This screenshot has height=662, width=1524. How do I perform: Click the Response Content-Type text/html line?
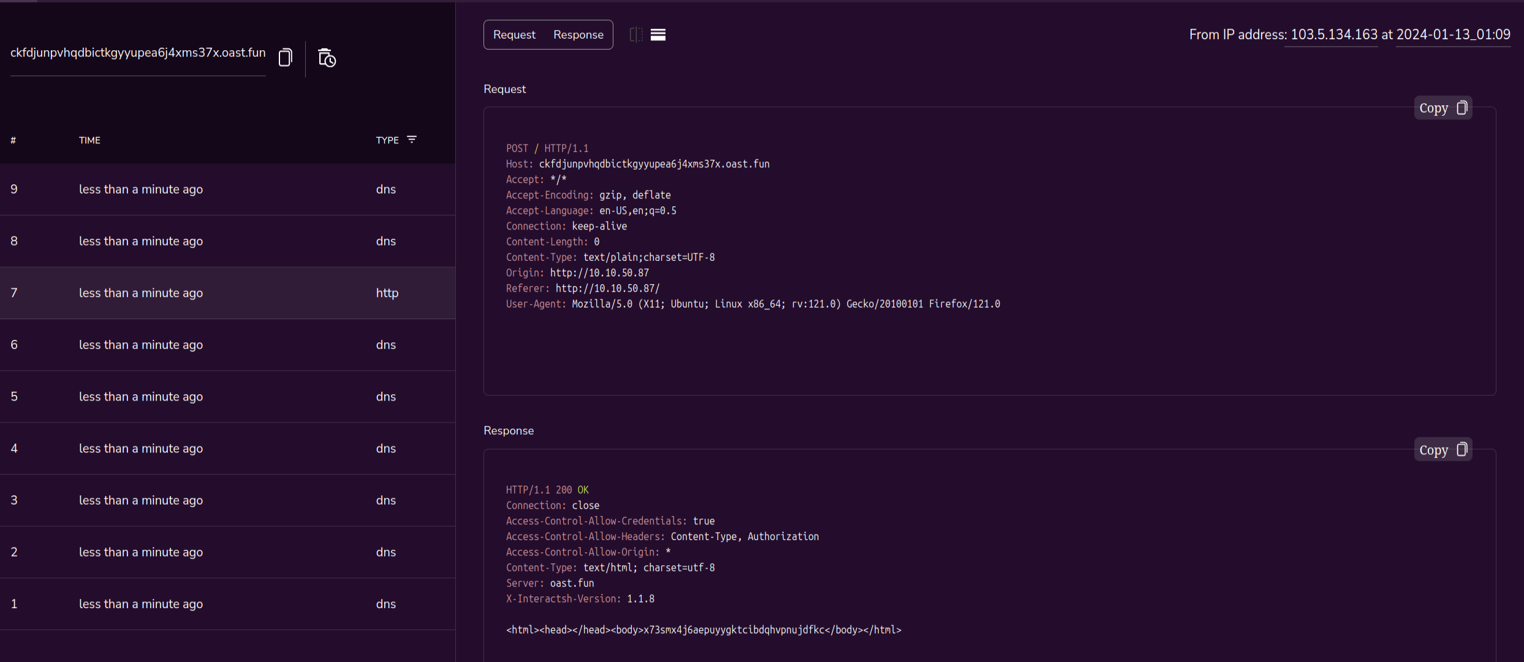point(610,568)
